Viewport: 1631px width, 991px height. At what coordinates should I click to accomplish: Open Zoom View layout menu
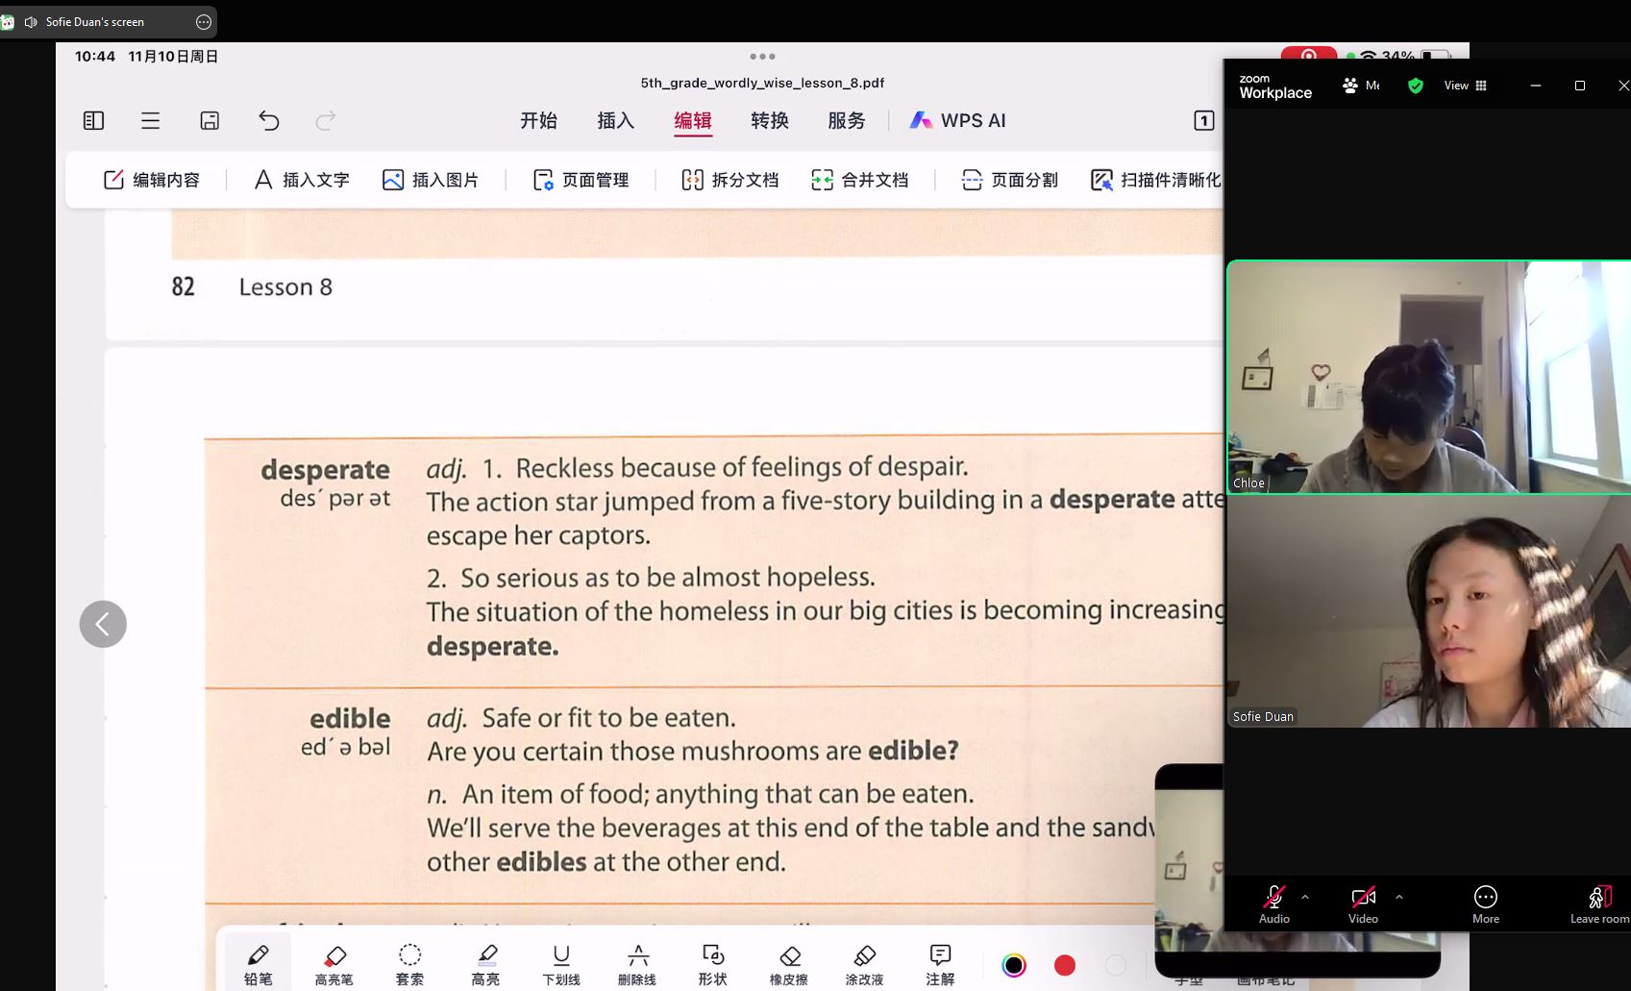pyautogui.click(x=1466, y=86)
